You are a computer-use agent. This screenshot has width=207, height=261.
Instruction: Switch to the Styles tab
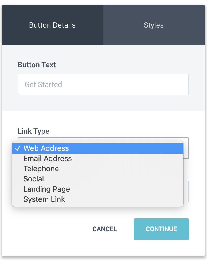(x=154, y=25)
